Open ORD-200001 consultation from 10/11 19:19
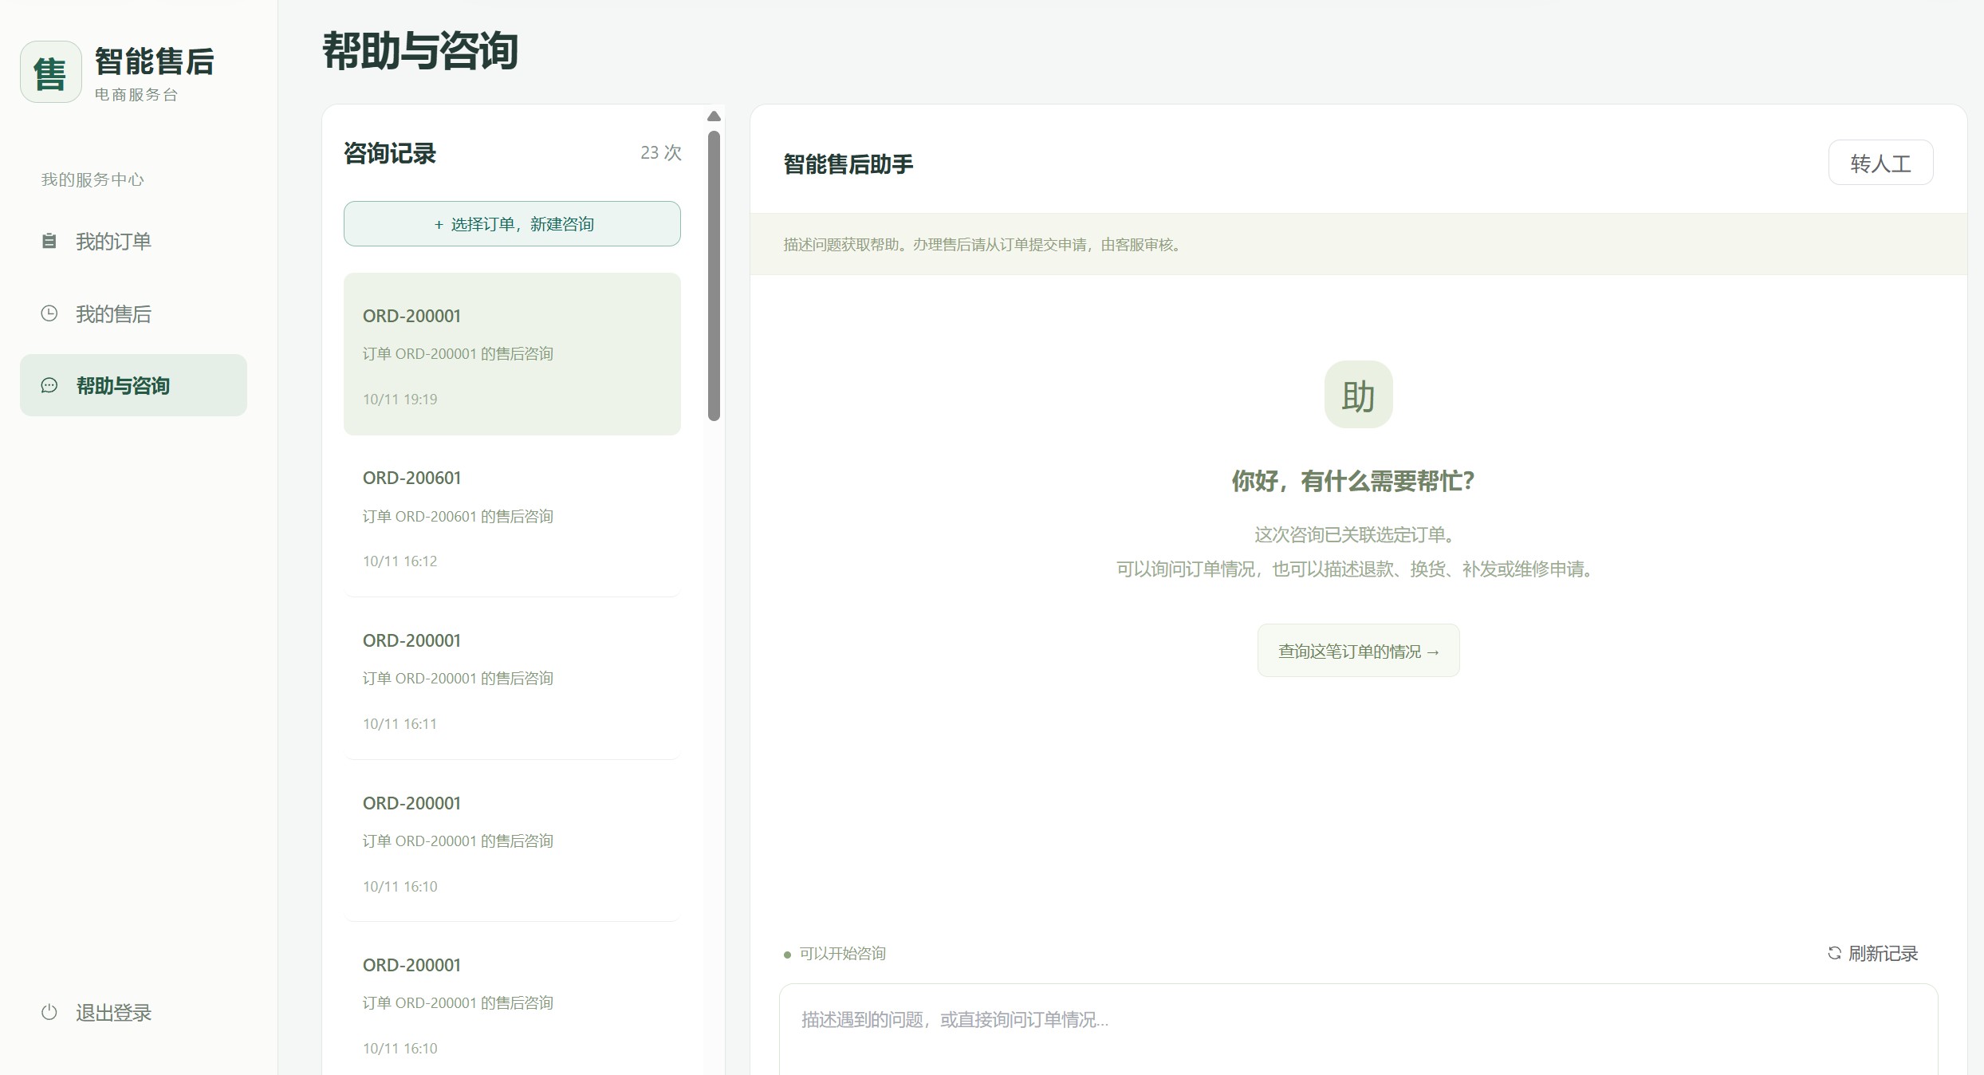 [512, 354]
